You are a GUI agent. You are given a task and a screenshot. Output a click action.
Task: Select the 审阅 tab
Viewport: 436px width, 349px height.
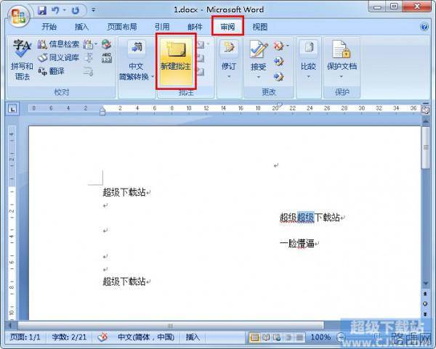[x=227, y=27]
